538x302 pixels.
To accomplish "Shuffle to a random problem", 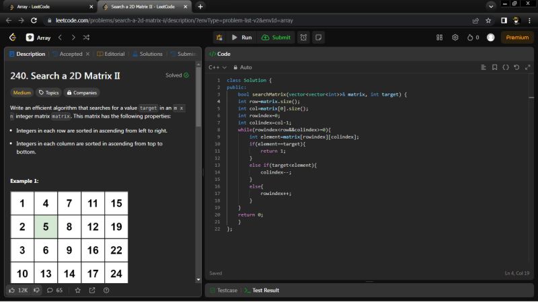I will coord(86,38).
